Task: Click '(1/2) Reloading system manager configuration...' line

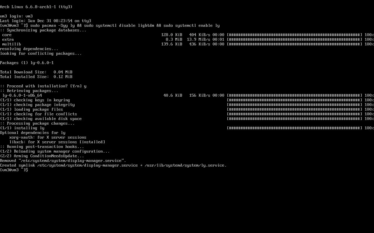Action: [55, 151]
